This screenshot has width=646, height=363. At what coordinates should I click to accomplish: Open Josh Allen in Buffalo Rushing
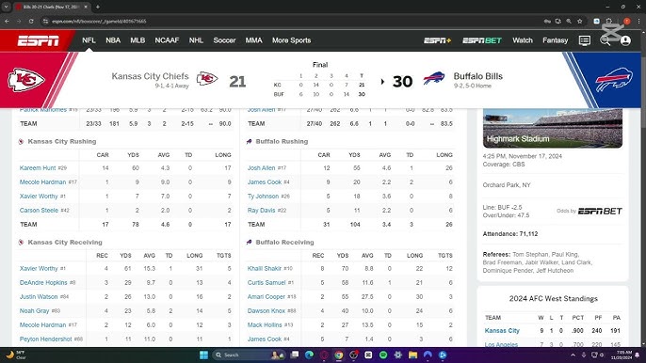point(261,168)
